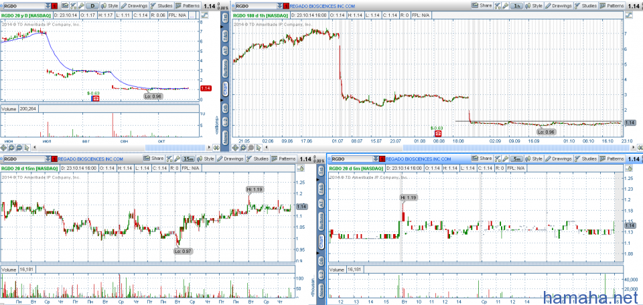
Task: Click pan crosshair icon under daily chart
Action: pyautogui.click(x=4, y=148)
